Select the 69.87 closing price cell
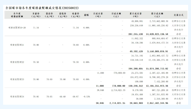Screen dimensions: 191x109 click(x=76, y=97)
